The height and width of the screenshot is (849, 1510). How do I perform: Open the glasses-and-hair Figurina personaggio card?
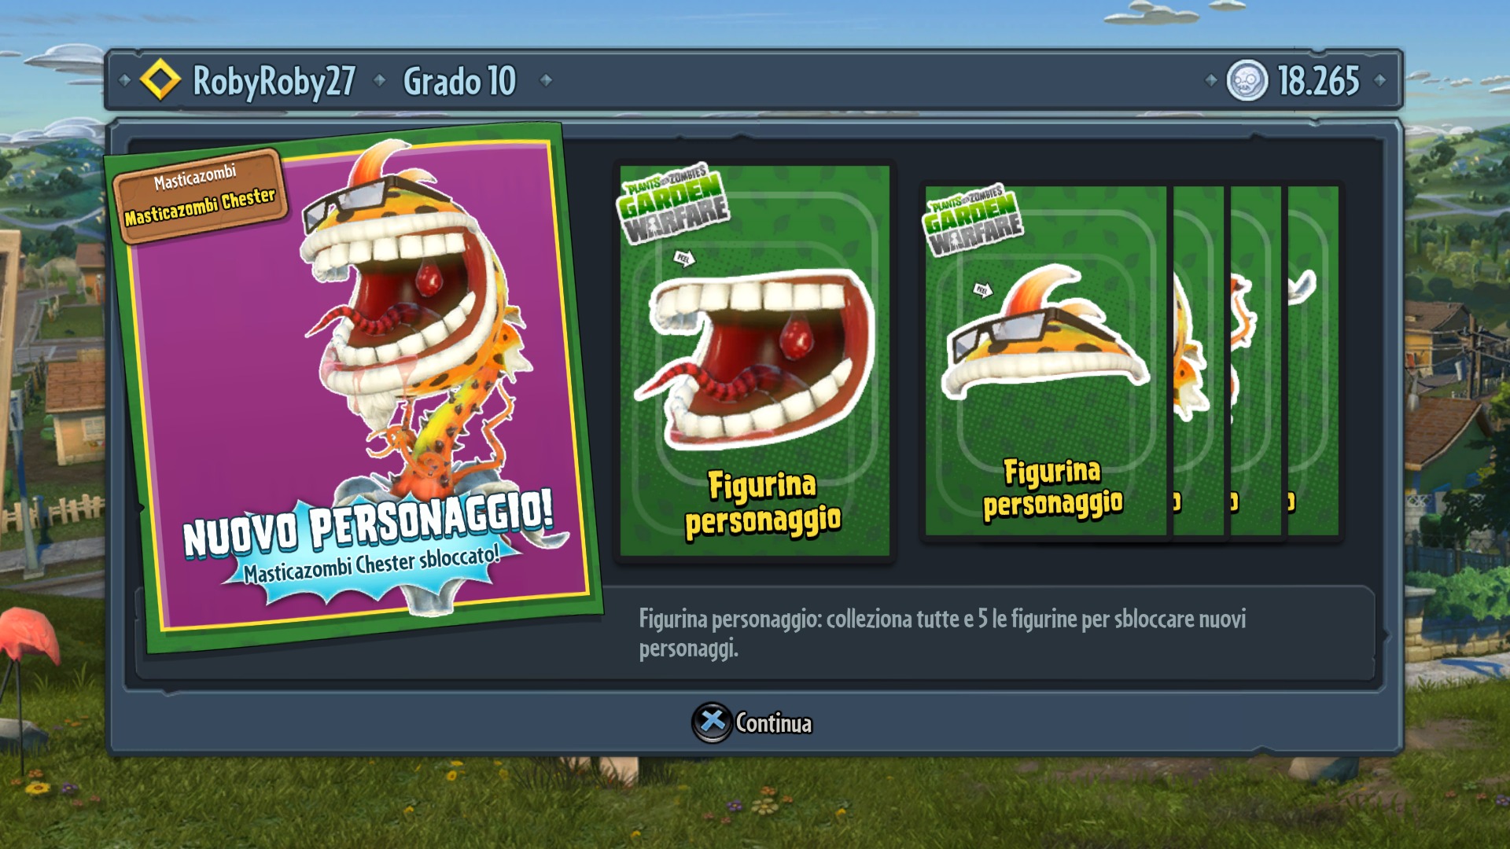(x=1045, y=361)
